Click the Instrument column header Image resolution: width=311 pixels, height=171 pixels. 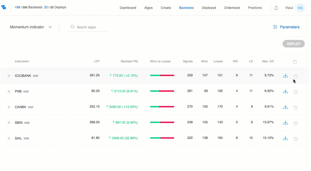coord(22,61)
